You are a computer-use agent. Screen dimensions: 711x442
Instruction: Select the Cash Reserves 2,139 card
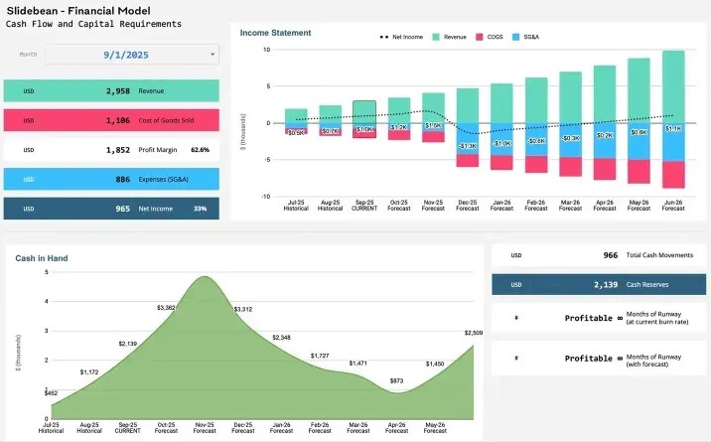[597, 284]
